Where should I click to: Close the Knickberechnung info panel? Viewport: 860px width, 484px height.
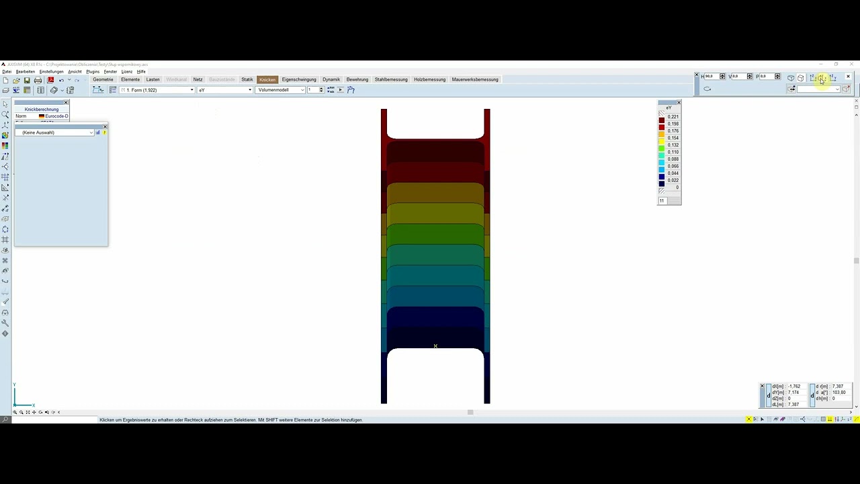[x=66, y=102]
